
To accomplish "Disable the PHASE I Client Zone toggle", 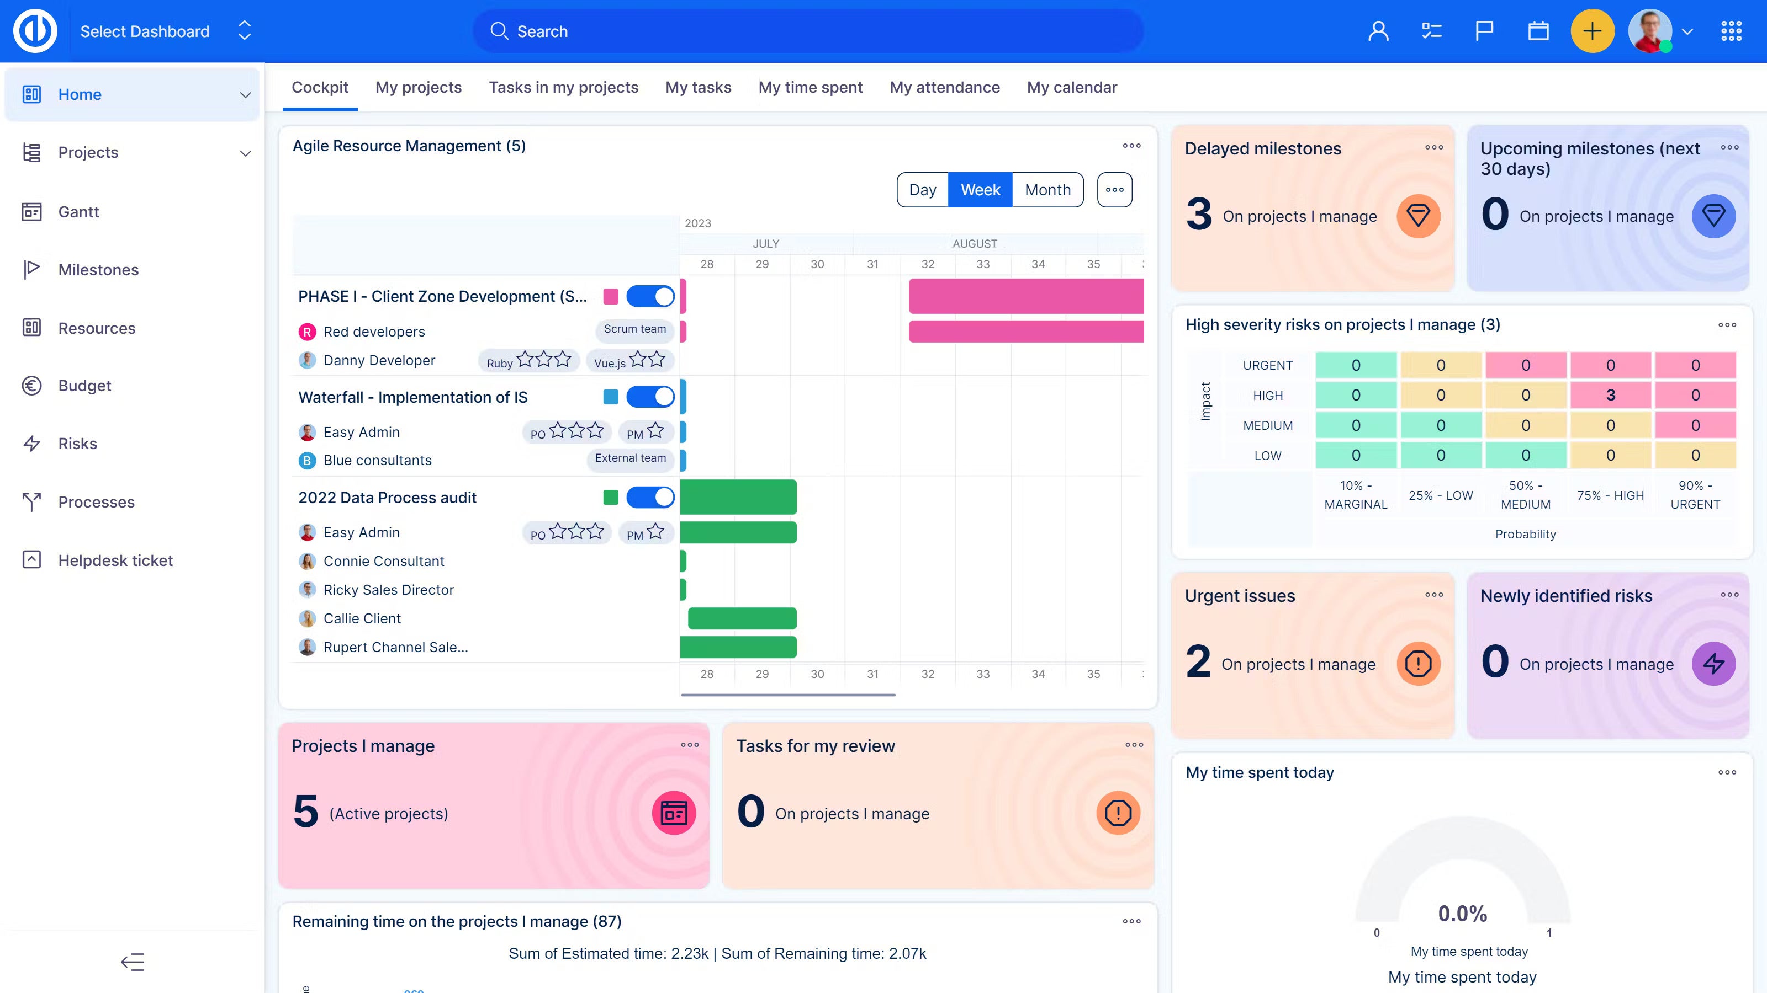I will coord(649,296).
